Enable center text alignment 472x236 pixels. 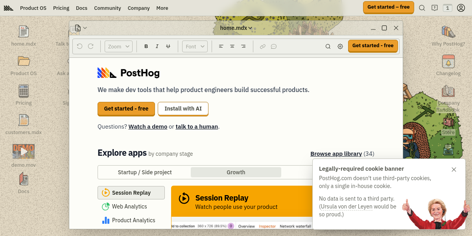pos(232,46)
